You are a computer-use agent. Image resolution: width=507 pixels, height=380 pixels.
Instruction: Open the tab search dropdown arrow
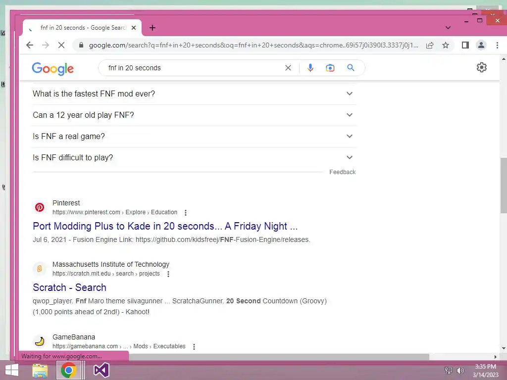(448, 28)
